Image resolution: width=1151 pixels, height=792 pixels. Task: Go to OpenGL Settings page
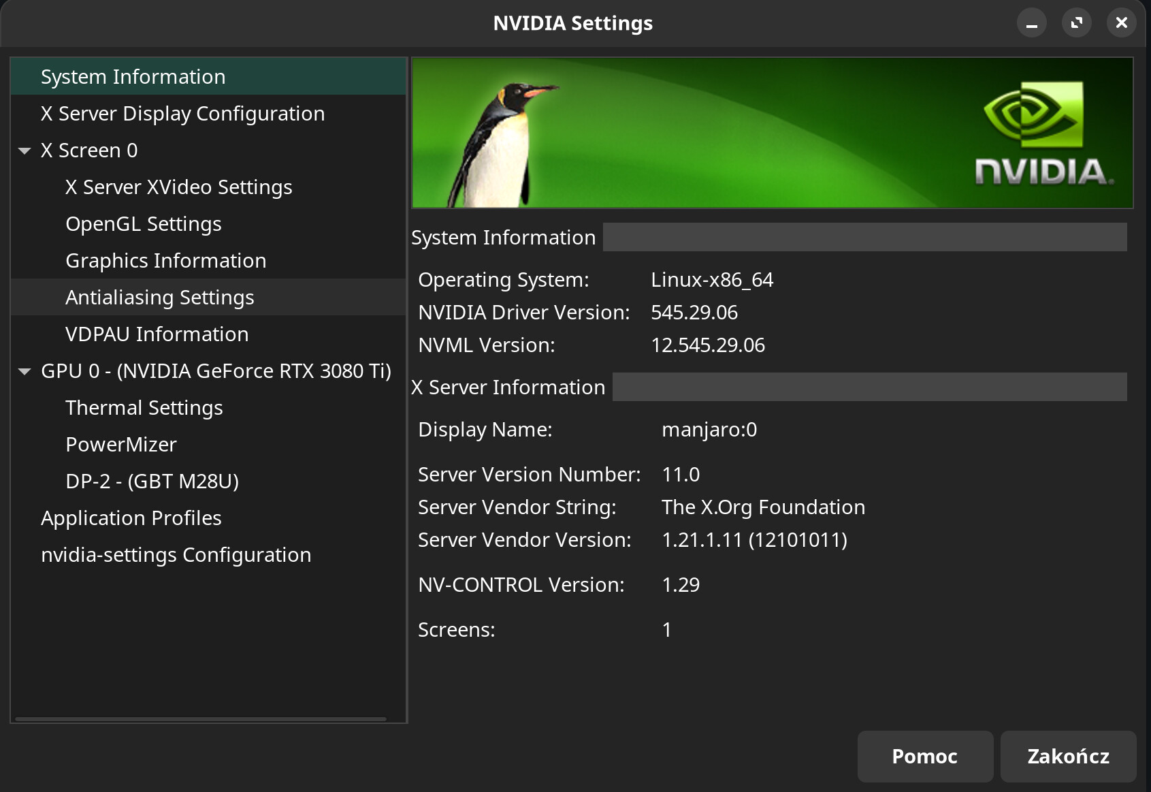coord(143,224)
